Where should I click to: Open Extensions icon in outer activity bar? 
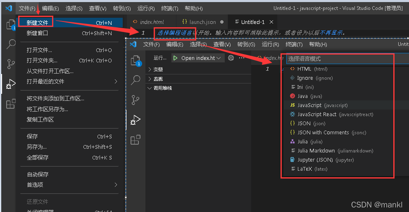point(11,104)
